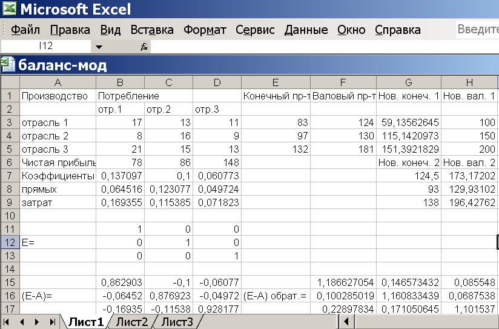The height and width of the screenshot is (329, 499).
Task: Click cell labeled 'отрасль 1'
Action: point(58,122)
